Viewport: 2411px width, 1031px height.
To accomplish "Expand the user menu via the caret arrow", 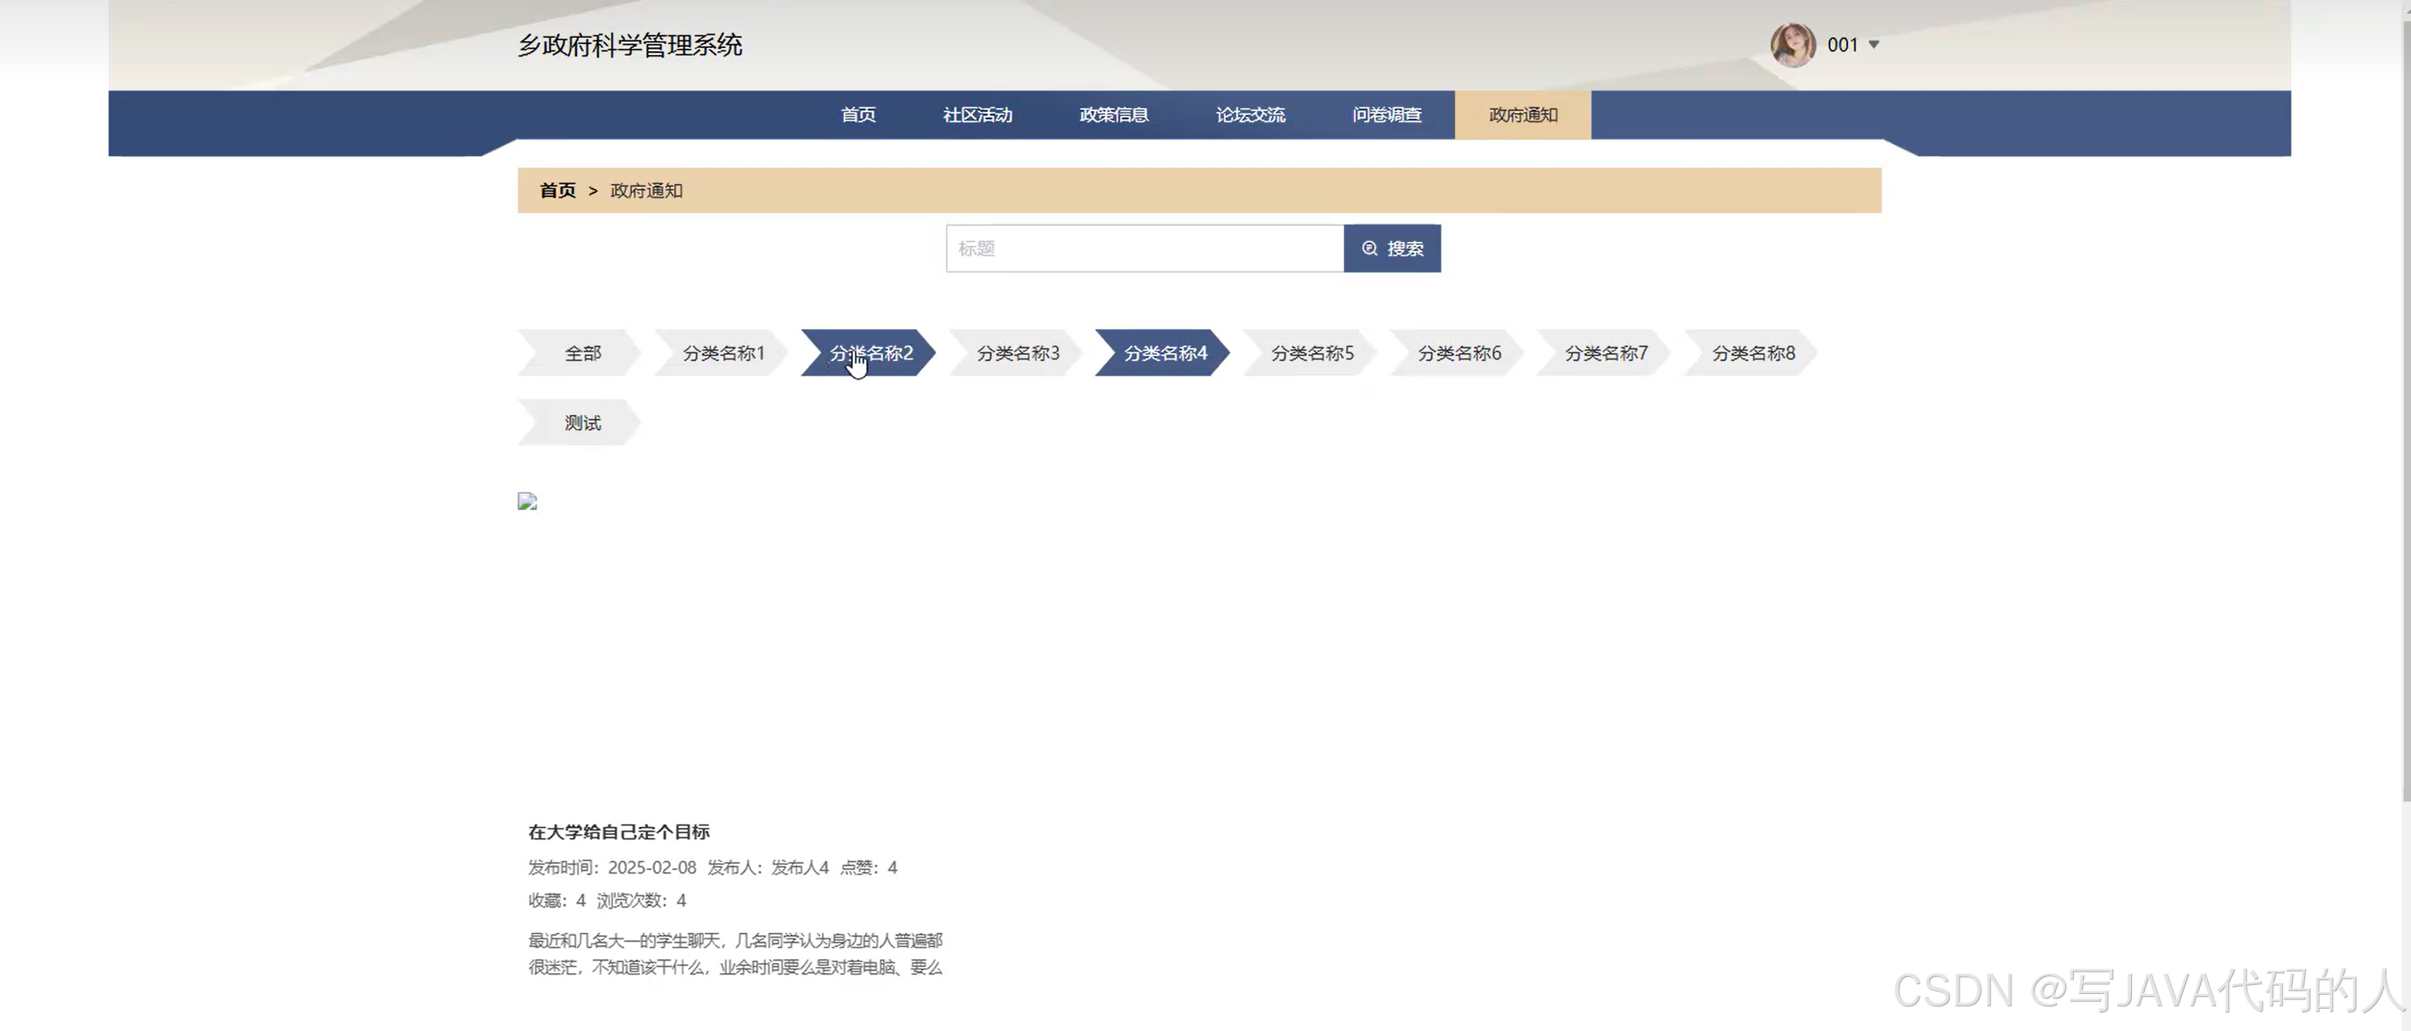I will tap(1873, 44).
